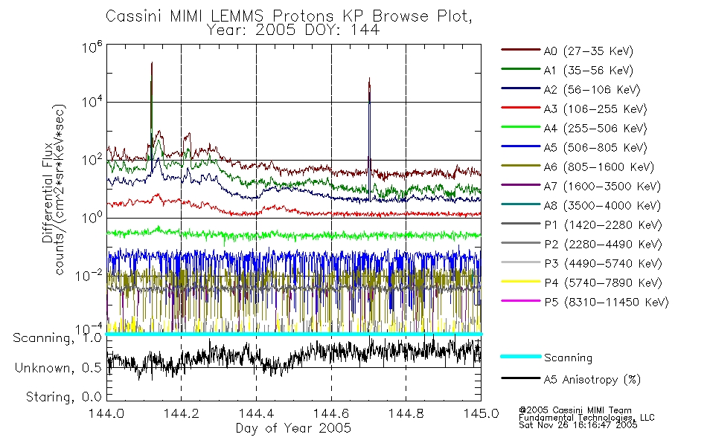Viewport: 707px width, 446px height.
Task: Click the bright green A4 legend line
Action: tap(520, 127)
